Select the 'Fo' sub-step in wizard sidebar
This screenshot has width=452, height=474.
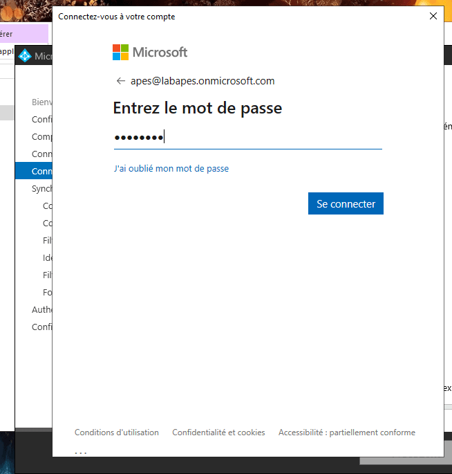(47, 292)
